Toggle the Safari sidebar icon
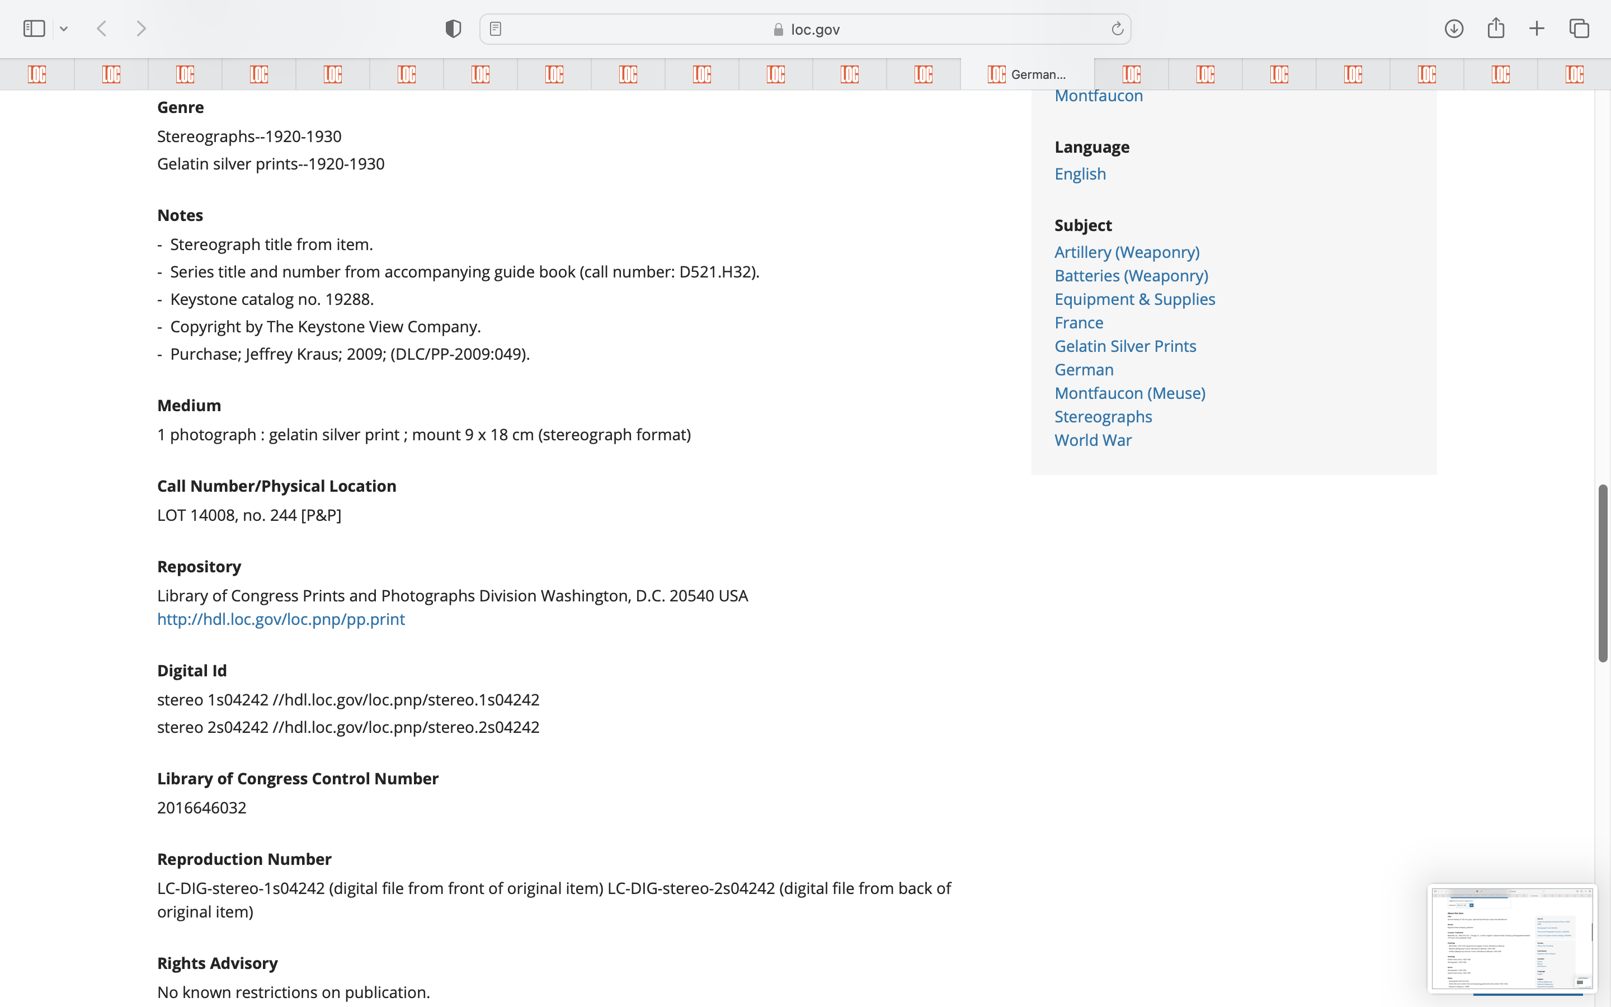 (34, 29)
